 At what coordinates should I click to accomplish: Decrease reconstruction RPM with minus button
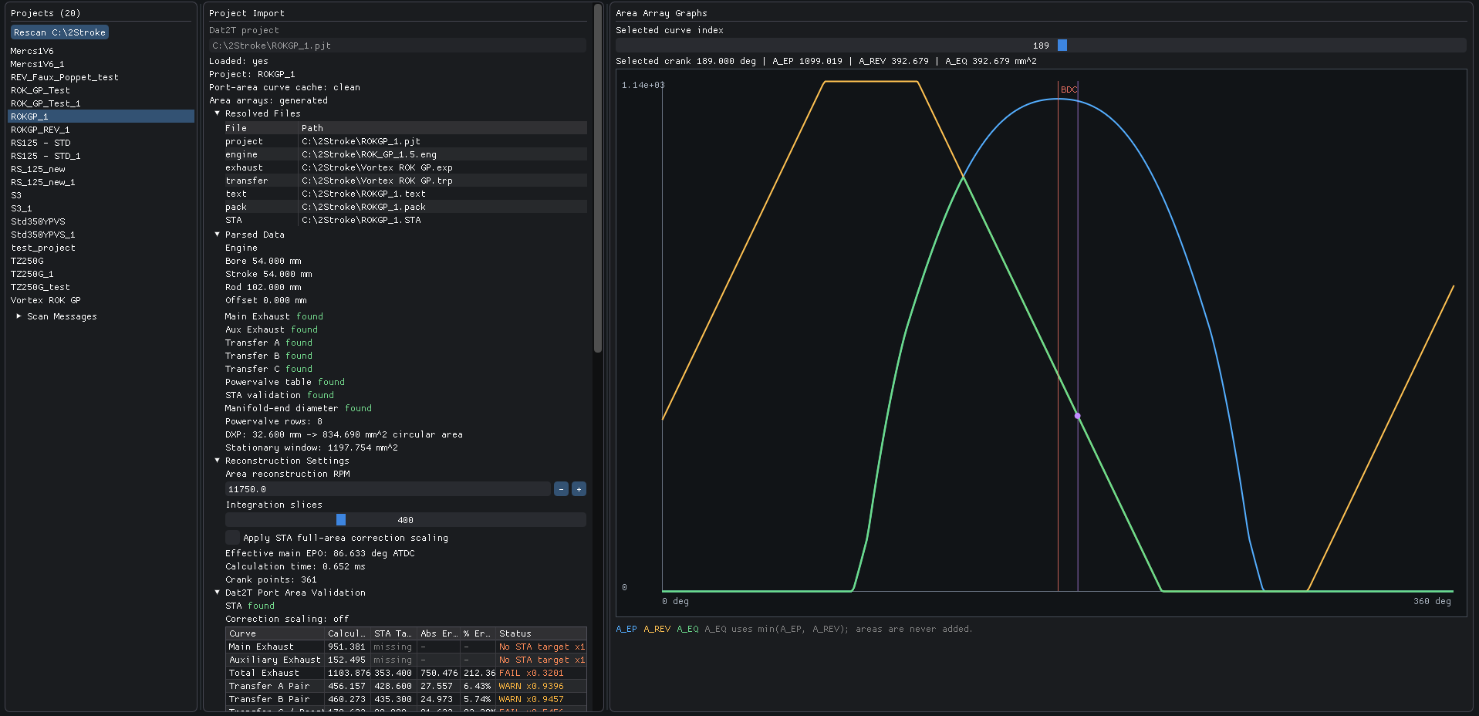point(561,489)
